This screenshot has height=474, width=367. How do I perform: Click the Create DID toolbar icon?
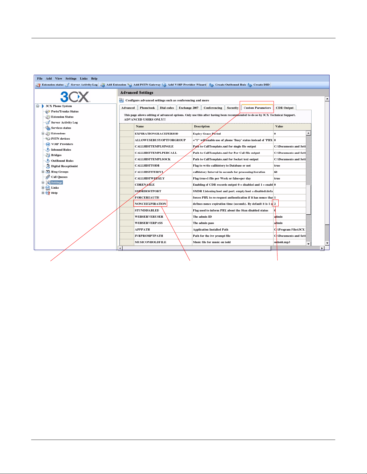tap(250, 85)
